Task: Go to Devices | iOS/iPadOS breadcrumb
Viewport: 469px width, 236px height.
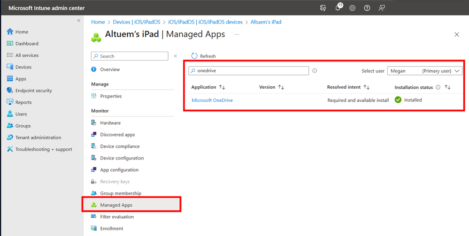Action: click(x=137, y=22)
